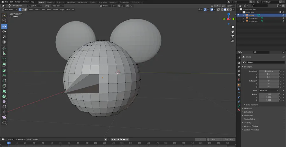Select the Poly Build tool
The height and width of the screenshot is (147, 286).
pyautogui.click(x=4, y=91)
